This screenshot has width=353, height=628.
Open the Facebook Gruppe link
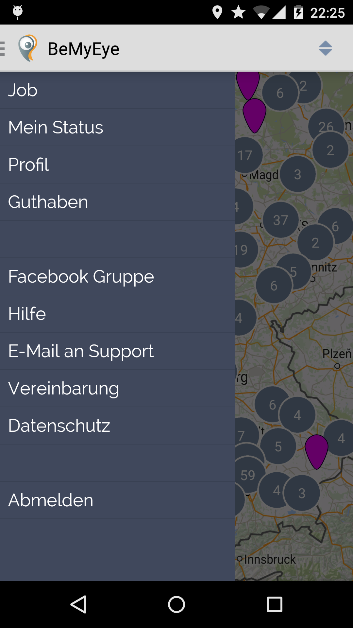pyautogui.click(x=118, y=277)
